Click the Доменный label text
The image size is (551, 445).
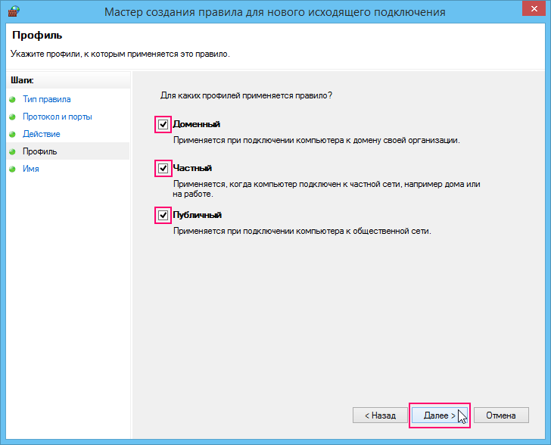tap(197, 124)
